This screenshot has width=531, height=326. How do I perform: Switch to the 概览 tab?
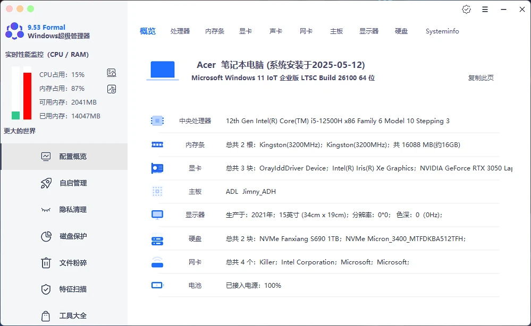[x=148, y=31]
